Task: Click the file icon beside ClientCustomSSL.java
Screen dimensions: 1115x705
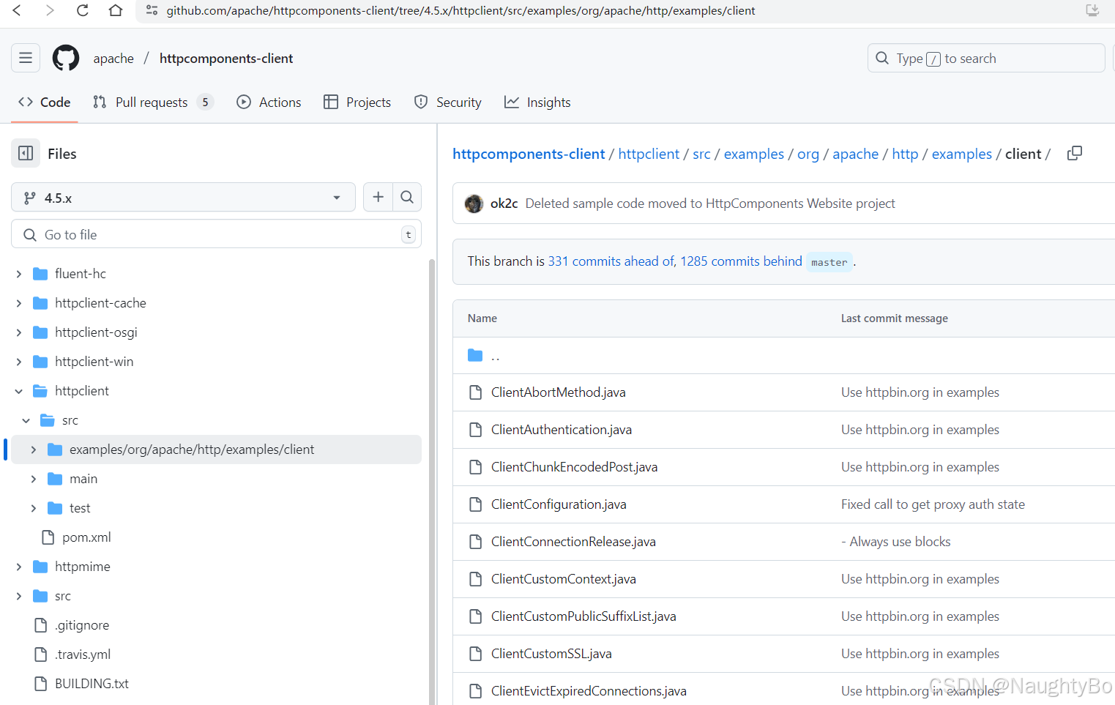Action: 476,654
